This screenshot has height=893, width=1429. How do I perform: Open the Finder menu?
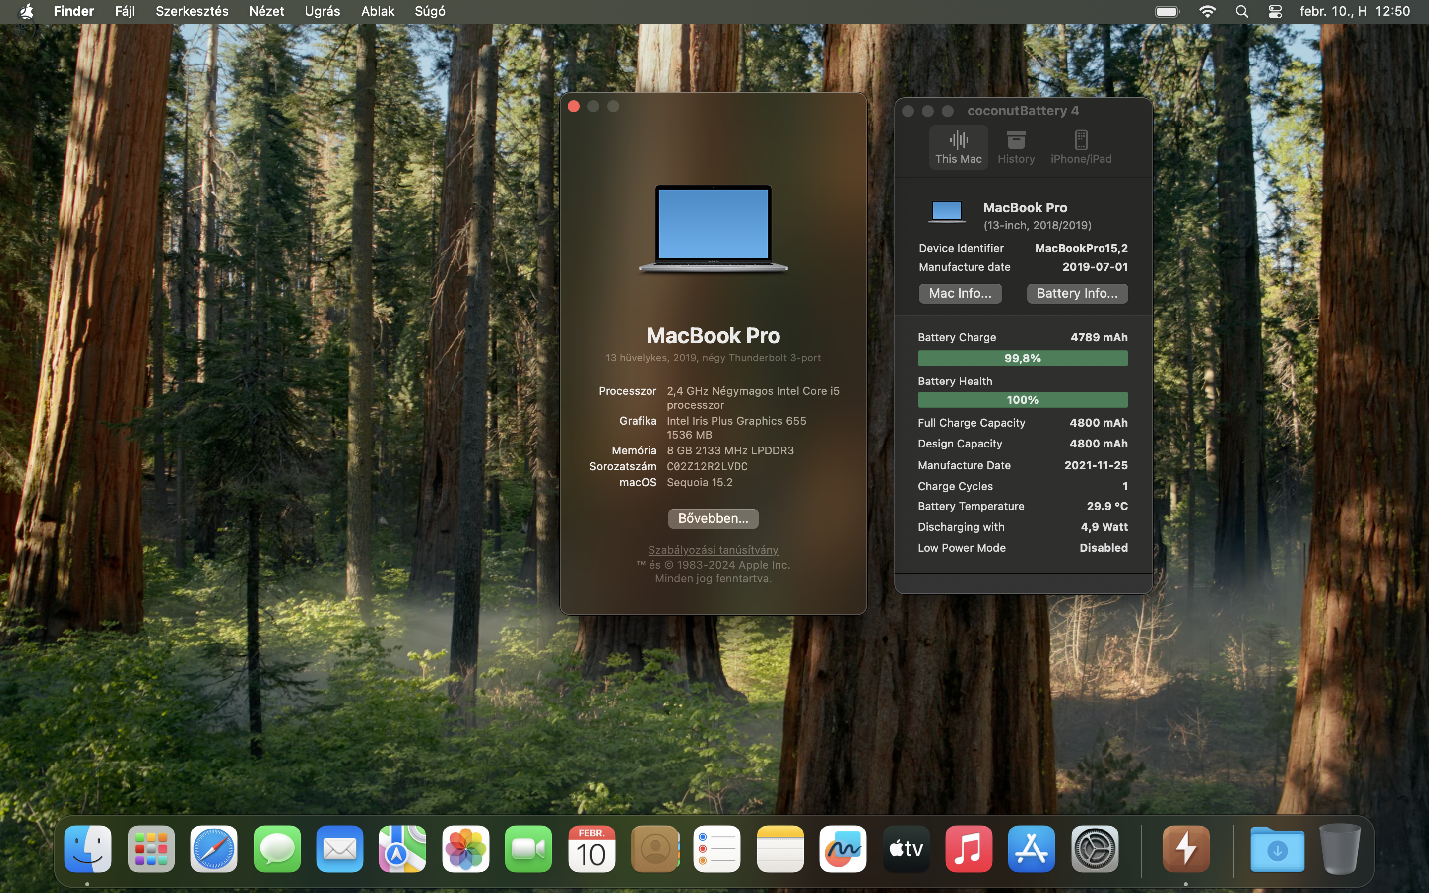tap(74, 11)
